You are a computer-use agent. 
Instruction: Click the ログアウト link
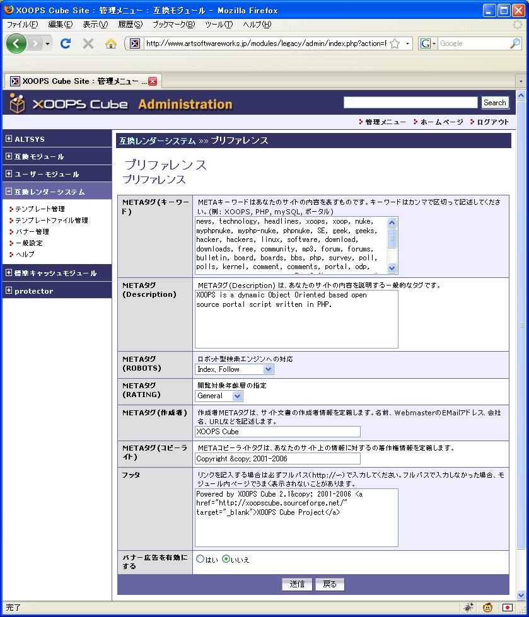click(493, 122)
